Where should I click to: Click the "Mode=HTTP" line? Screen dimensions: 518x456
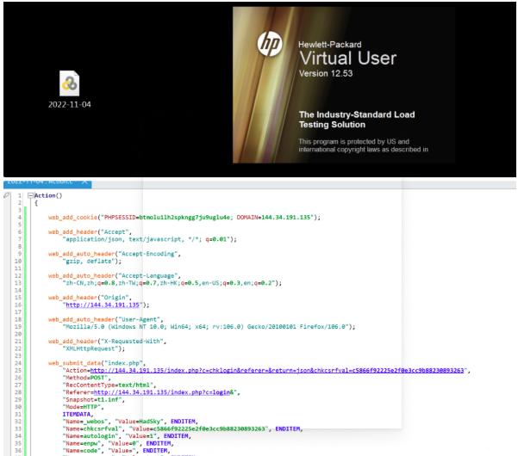pyautogui.click(x=83, y=407)
